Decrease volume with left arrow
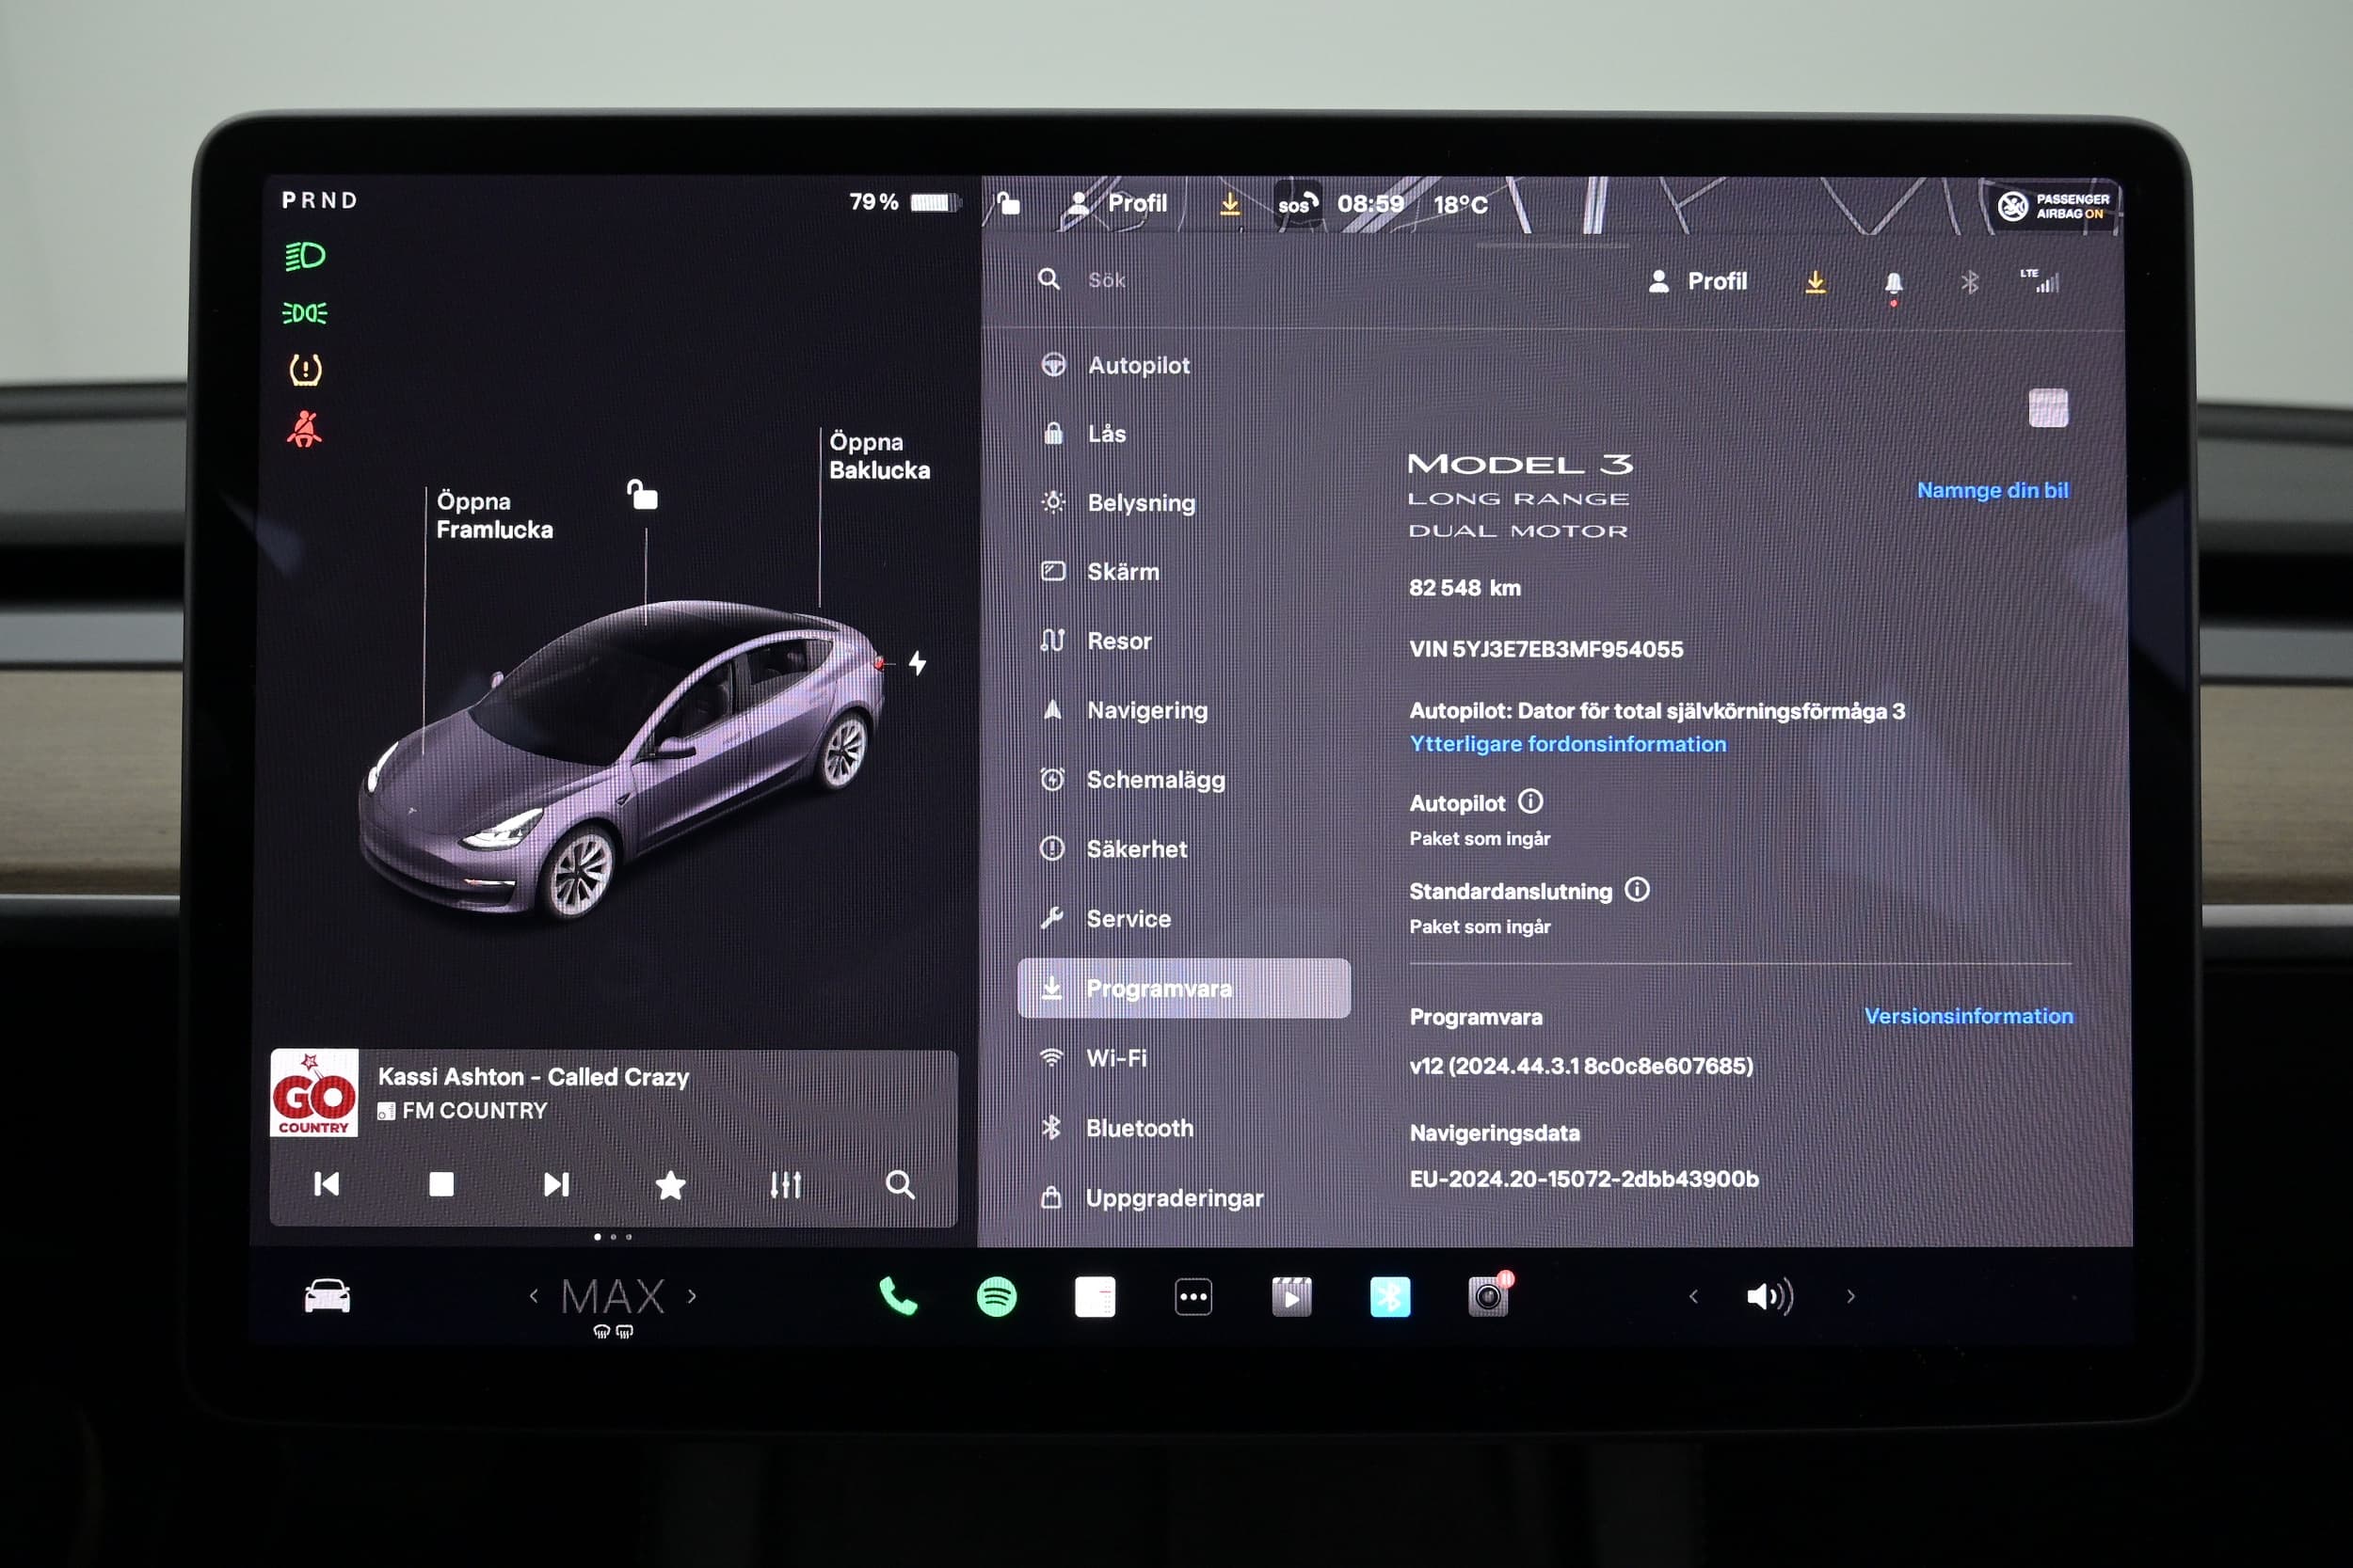Viewport: 2353px width, 1568px height. [1692, 1297]
